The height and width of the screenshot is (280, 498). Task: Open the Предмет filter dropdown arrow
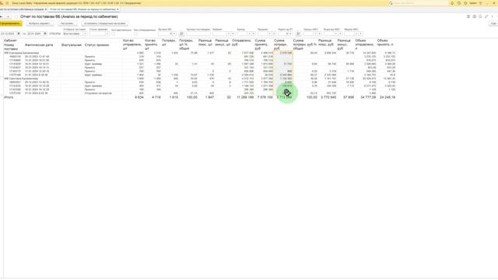coord(269,33)
